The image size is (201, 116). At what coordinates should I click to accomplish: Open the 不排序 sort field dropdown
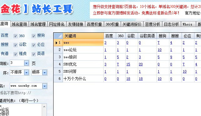click(26, 73)
